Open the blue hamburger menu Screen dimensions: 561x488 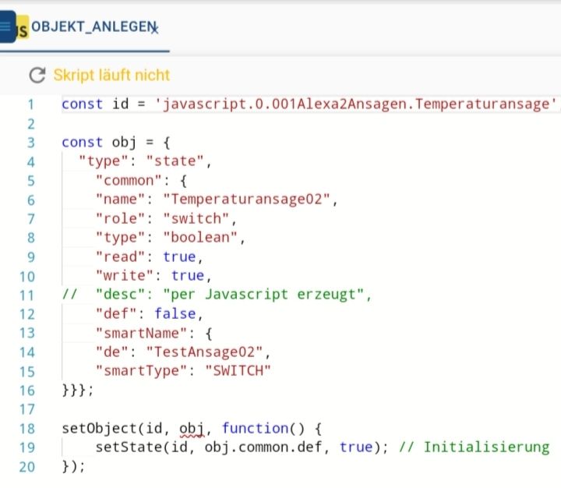pos(7,27)
